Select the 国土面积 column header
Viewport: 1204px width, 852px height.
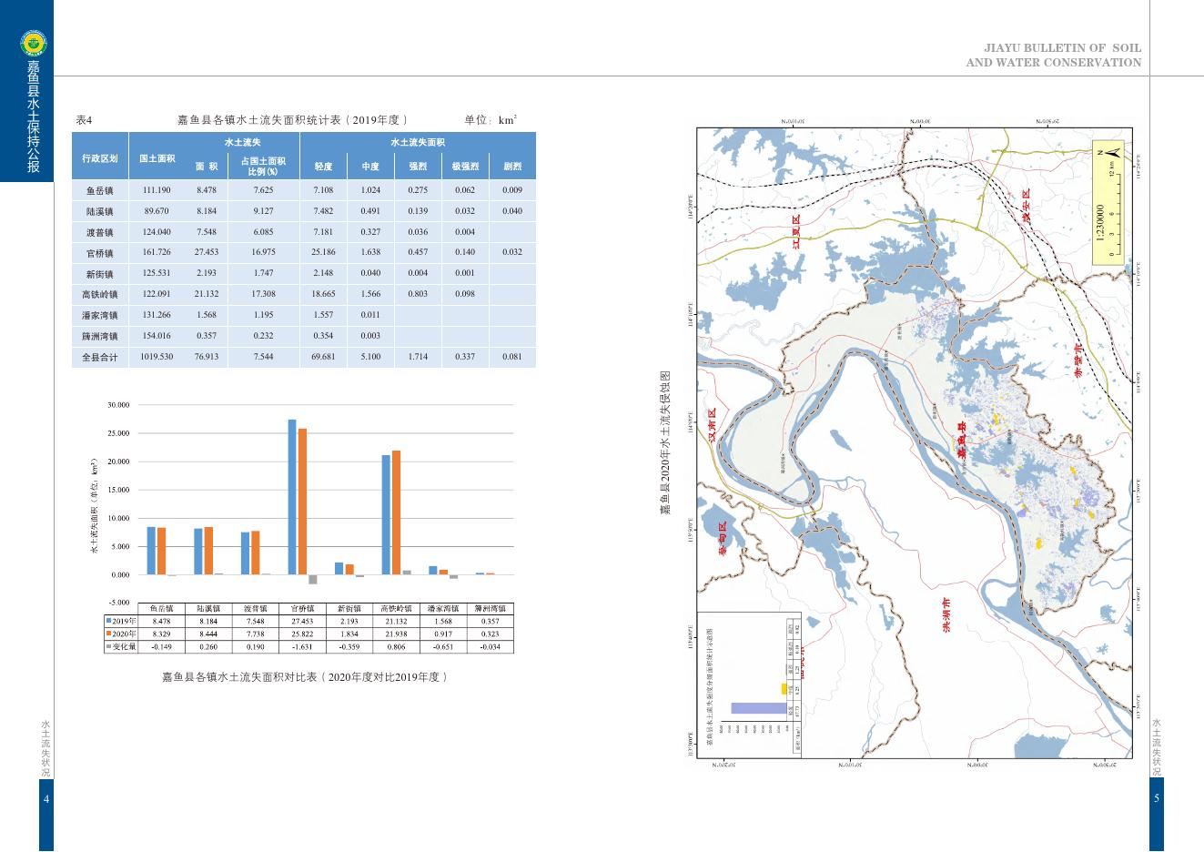157,157
